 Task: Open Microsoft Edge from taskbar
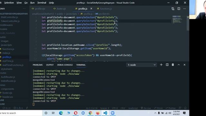pos(61,113)
